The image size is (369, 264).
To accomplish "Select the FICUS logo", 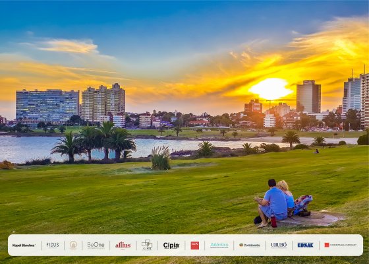I will 53,245.
